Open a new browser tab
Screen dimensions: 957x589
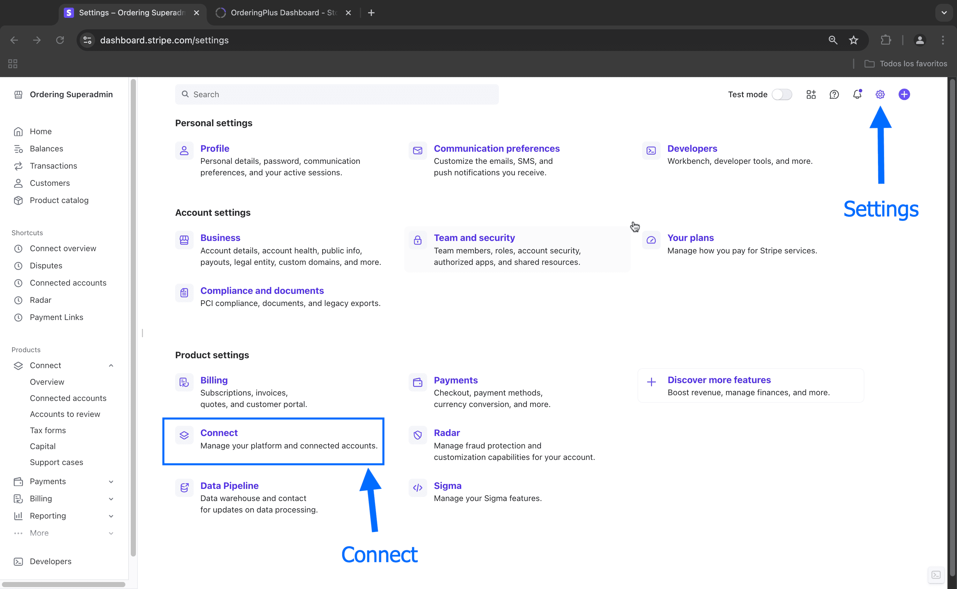[371, 13]
